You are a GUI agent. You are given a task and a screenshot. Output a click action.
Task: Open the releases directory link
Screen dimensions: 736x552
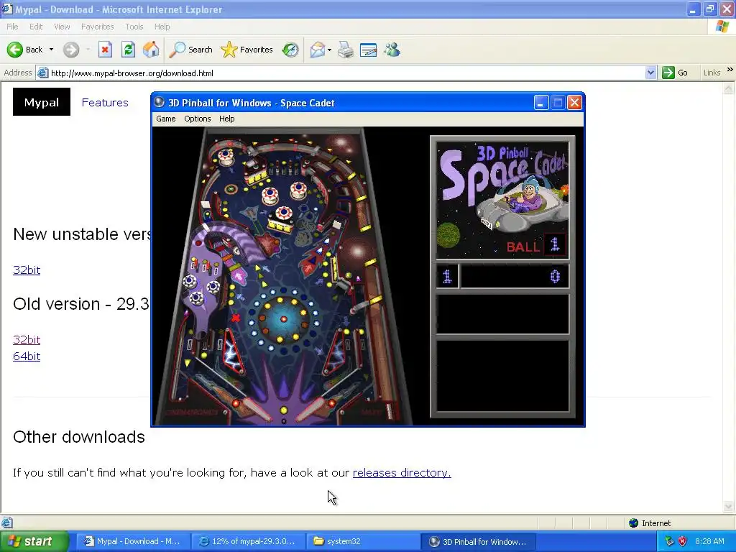[402, 473]
